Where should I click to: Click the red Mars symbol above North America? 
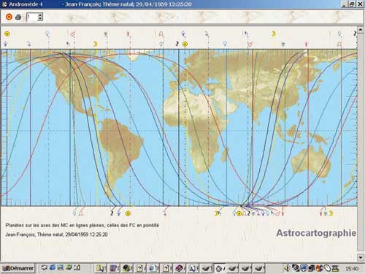tap(73, 34)
